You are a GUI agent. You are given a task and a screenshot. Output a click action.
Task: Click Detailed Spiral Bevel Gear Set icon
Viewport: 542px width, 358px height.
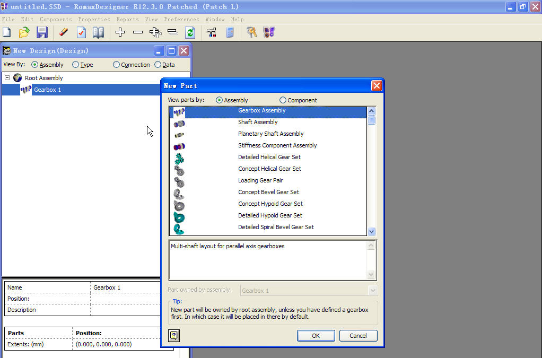pos(179,229)
